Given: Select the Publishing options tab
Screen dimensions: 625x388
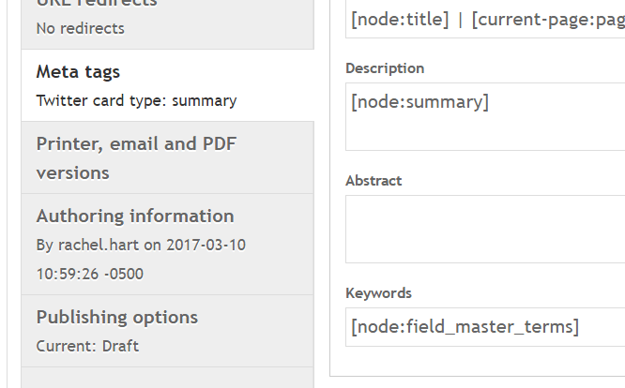Looking at the screenshot, I should click(x=117, y=317).
